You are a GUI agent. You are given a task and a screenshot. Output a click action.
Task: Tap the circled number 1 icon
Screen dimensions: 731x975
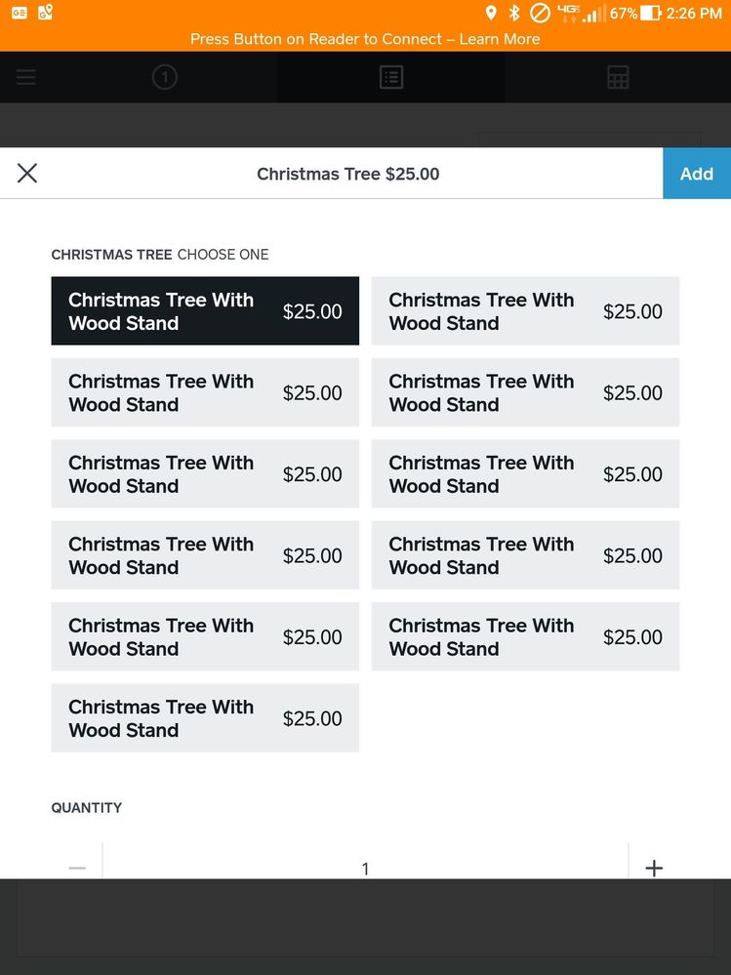(x=165, y=77)
